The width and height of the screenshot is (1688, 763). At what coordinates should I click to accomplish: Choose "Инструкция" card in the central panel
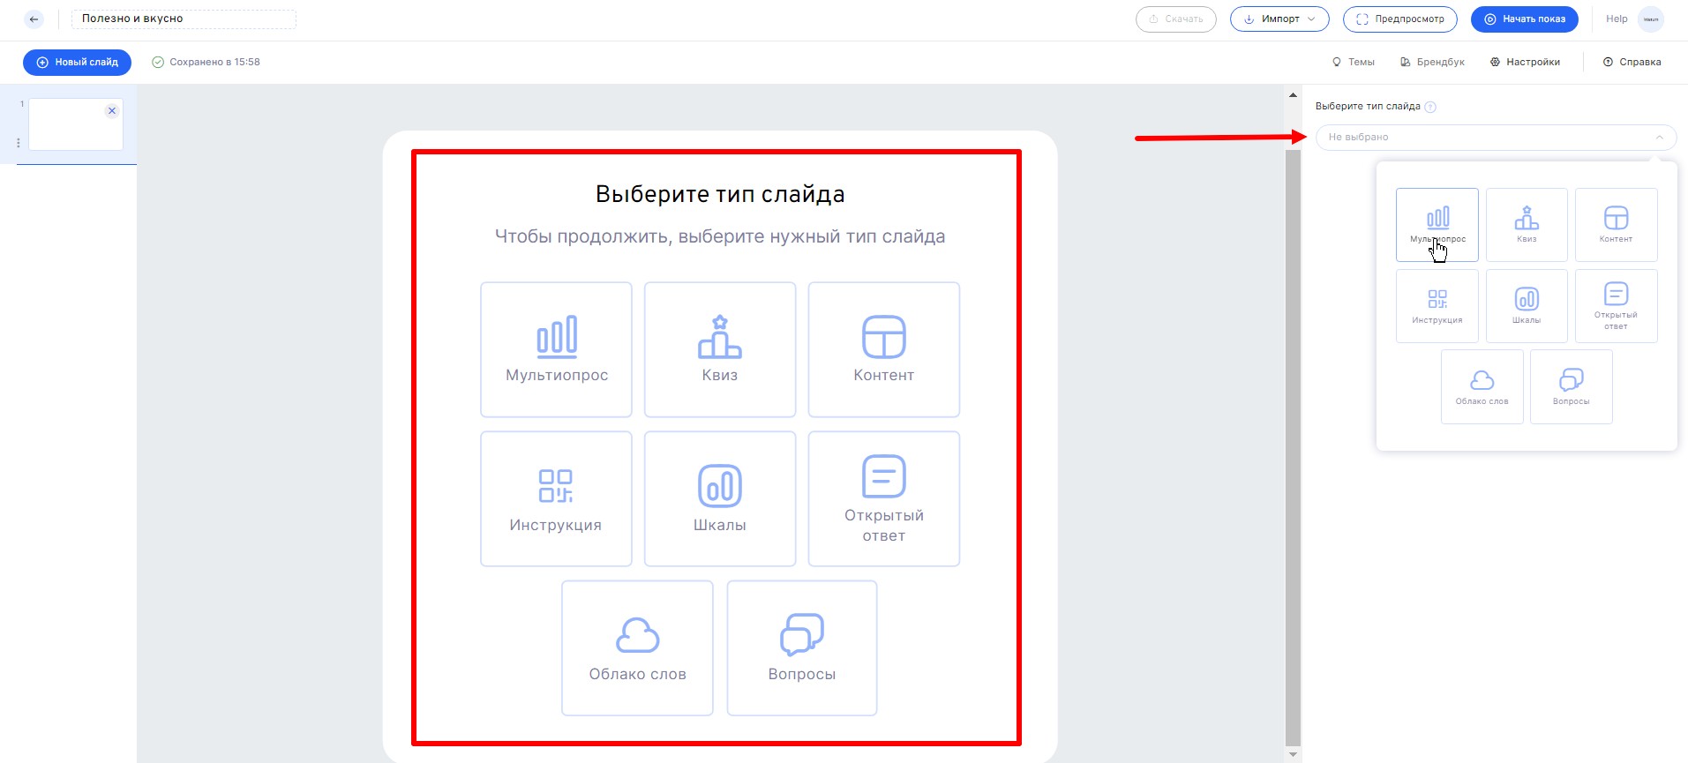pos(556,498)
